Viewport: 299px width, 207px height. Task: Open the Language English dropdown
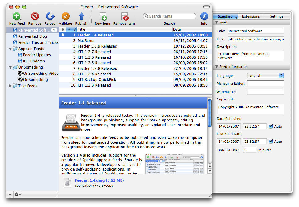pyautogui.click(x=265, y=75)
